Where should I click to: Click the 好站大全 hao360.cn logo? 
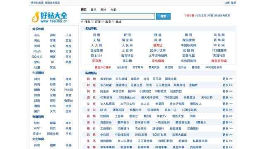click(49, 17)
